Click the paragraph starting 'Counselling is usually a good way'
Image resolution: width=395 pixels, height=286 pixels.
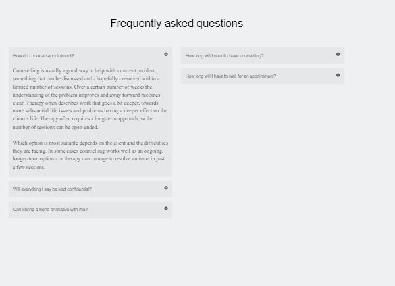[90, 99]
